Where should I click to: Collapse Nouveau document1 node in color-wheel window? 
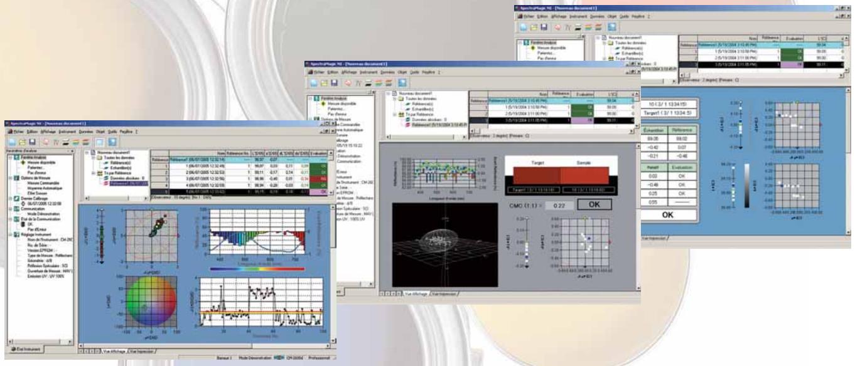click(x=87, y=152)
